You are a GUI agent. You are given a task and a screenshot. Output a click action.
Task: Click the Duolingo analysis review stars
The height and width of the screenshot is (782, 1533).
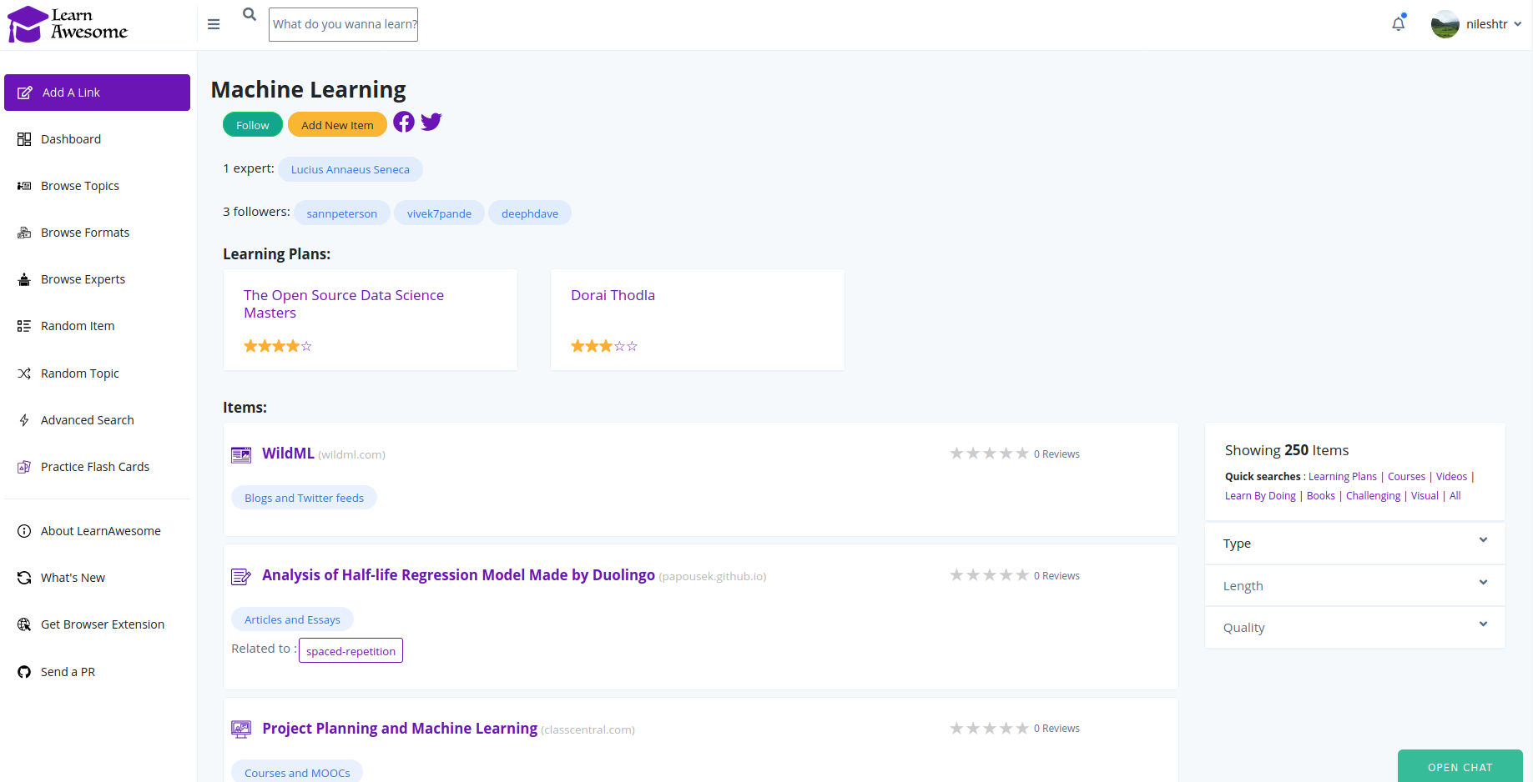tap(989, 575)
